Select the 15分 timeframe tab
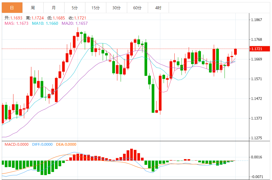This screenshot has height=180, width=272. [96, 8]
